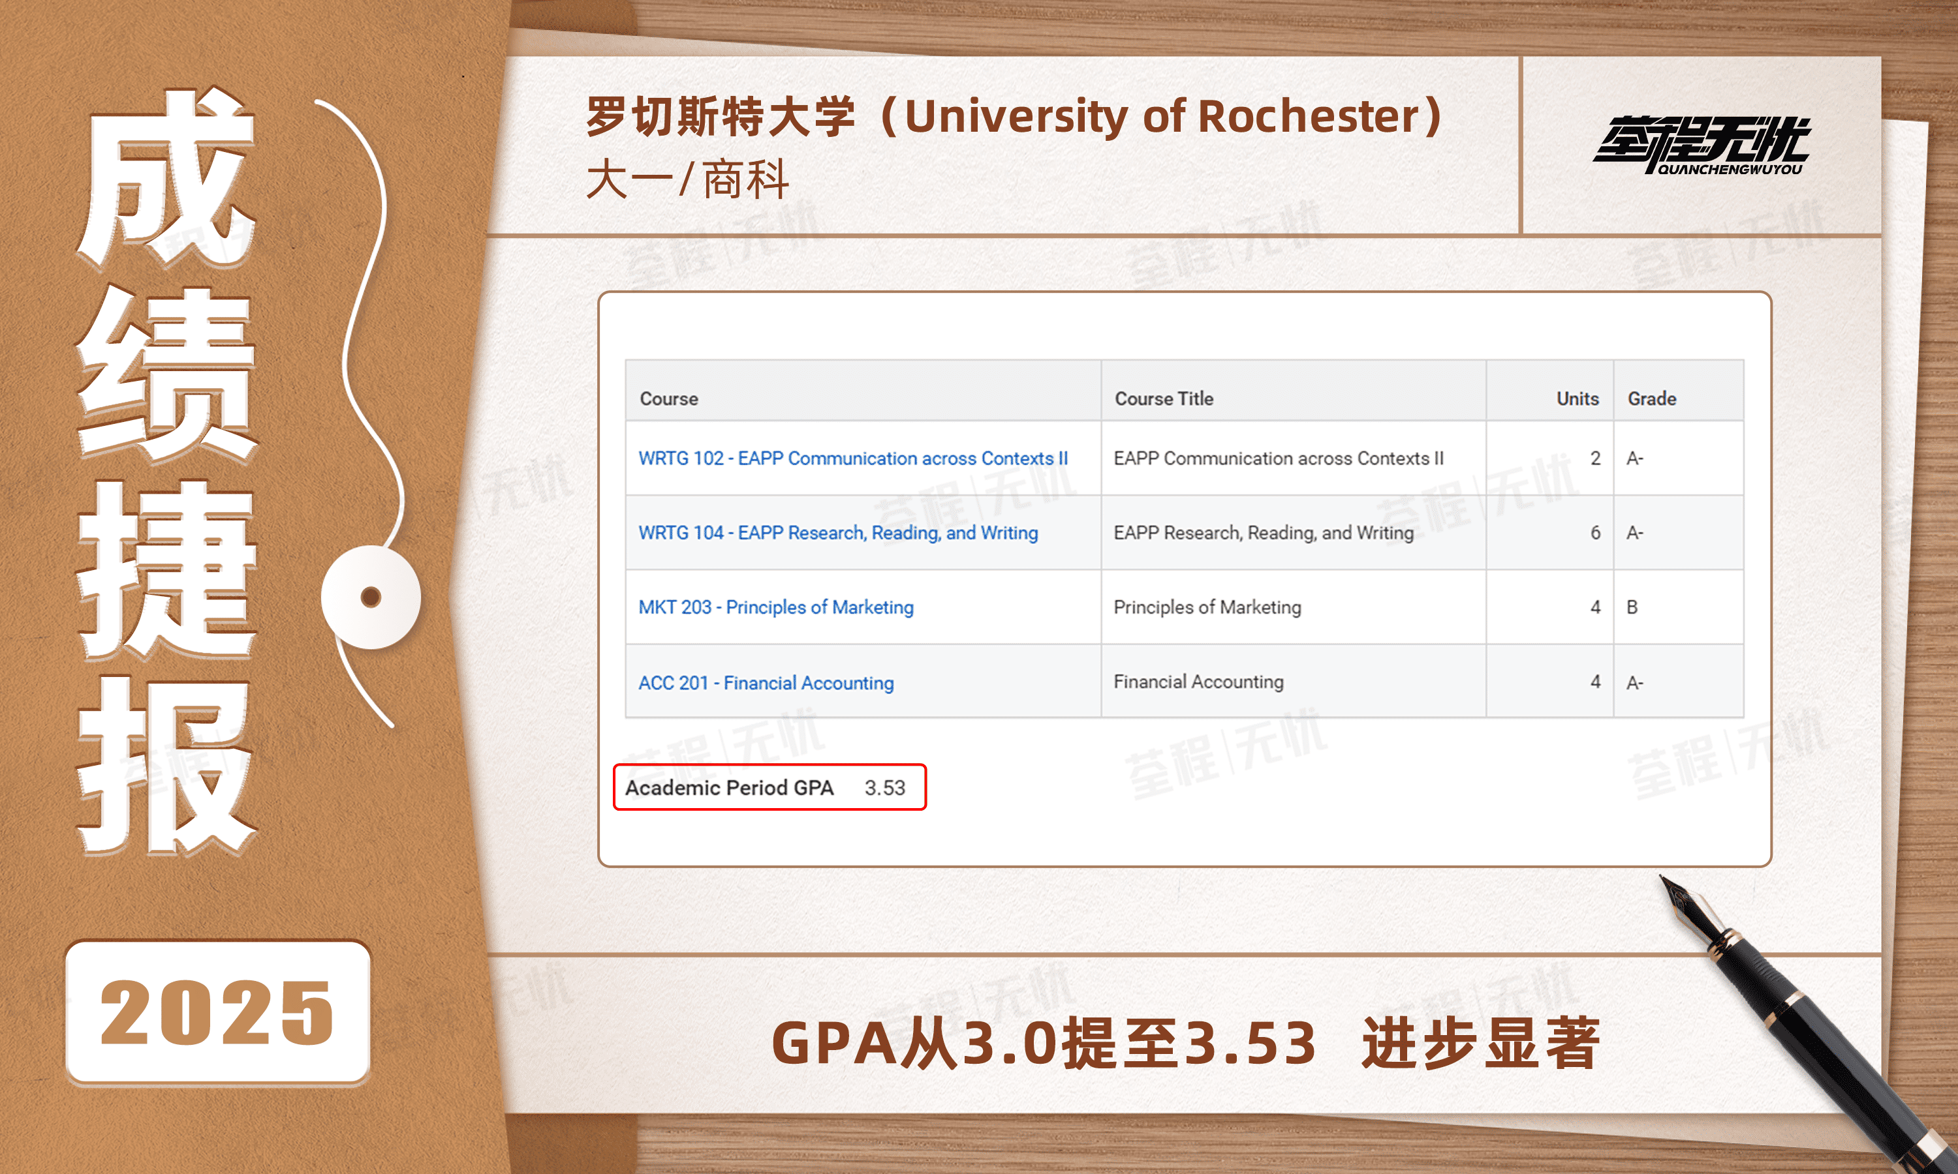Viewport: 1958px width, 1174px height.
Task: Click the A- grade for Financial Accounting
Action: click(1634, 682)
